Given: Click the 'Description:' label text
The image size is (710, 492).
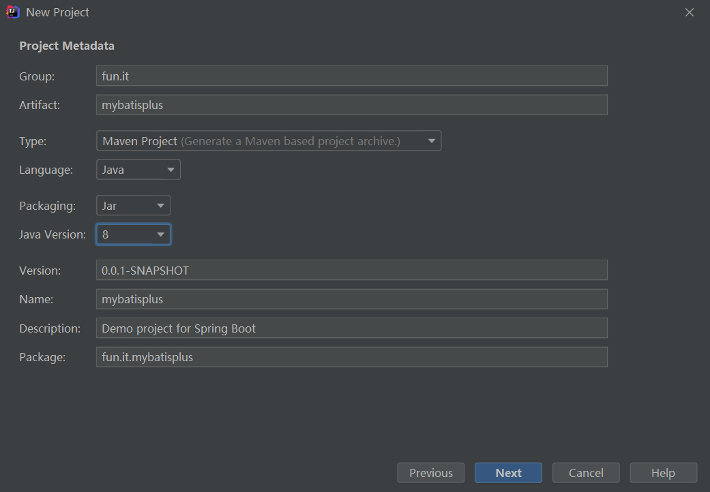Looking at the screenshot, I should [50, 328].
